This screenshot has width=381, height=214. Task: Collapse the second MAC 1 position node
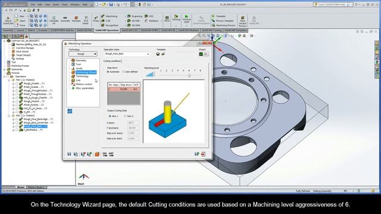click(x=9, y=115)
